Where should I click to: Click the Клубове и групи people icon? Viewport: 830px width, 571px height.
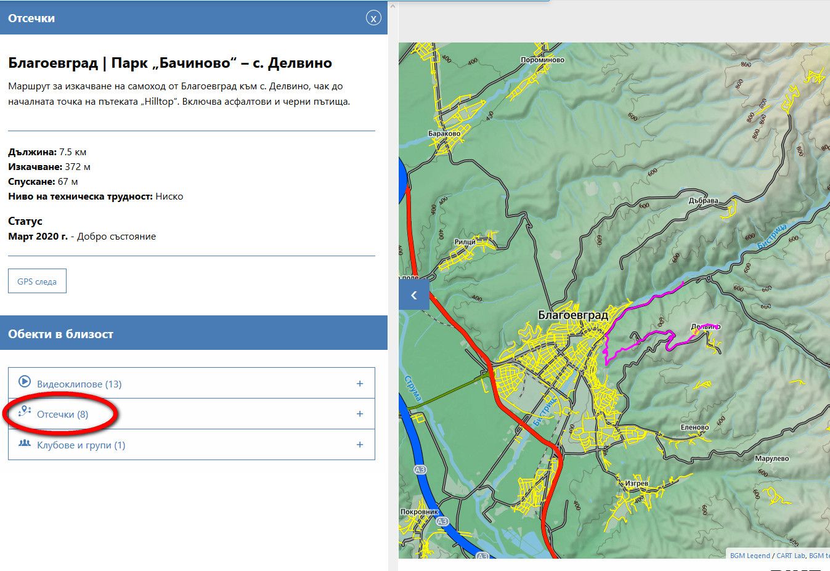[25, 443]
